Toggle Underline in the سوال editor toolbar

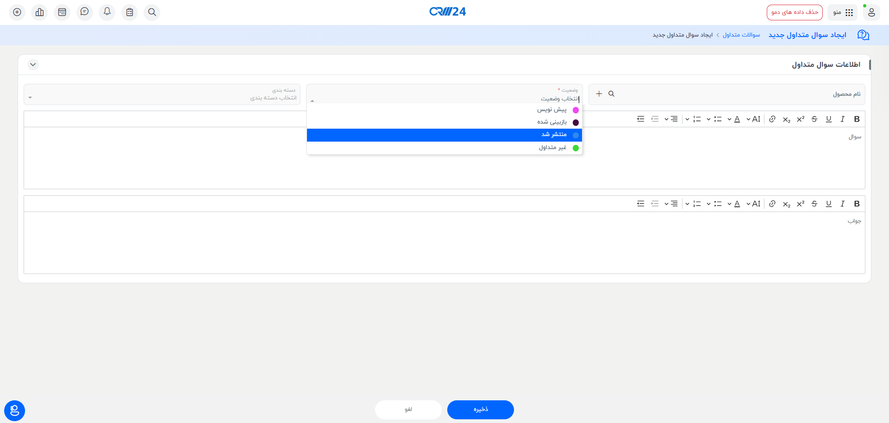828,119
